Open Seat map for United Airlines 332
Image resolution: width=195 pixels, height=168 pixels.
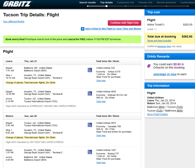point(101,81)
